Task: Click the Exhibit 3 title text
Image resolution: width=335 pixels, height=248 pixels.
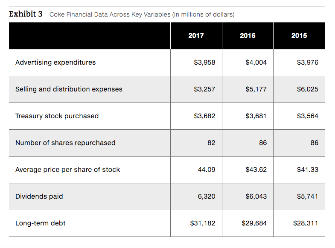Action: pos(26,14)
